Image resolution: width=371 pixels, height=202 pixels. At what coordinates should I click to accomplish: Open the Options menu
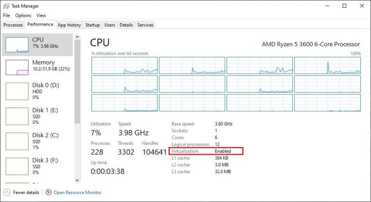(23, 15)
